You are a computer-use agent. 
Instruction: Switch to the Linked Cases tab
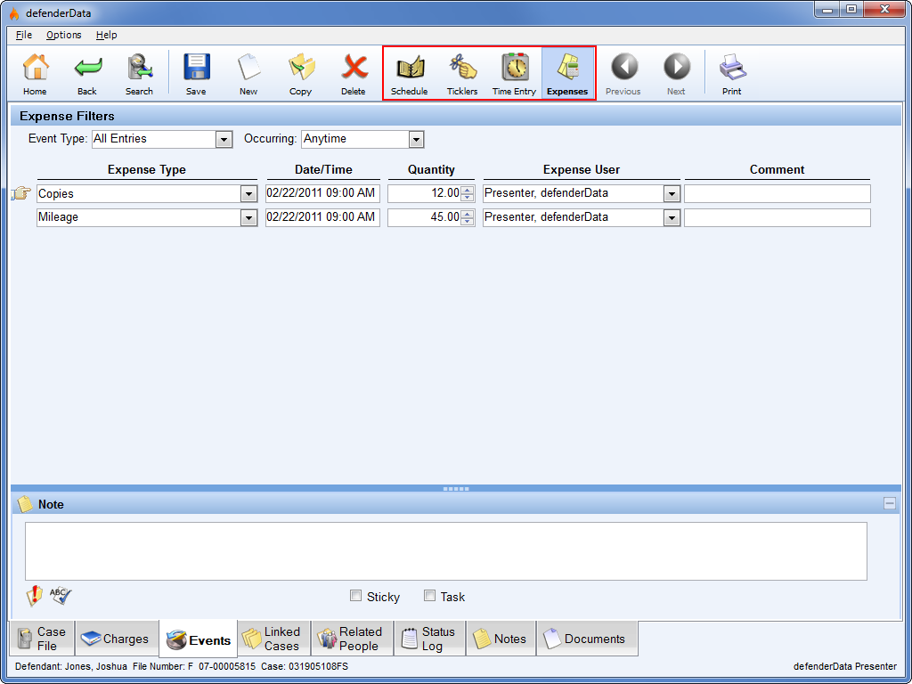click(274, 639)
